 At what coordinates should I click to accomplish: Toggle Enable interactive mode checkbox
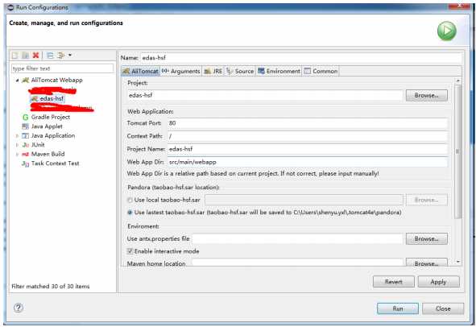[x=130, y=251]
